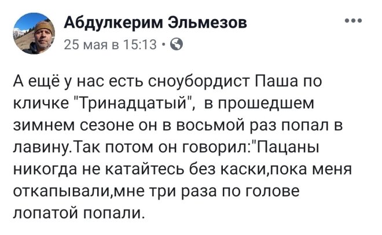Screen dimensions: 382x235
Task: Click the word "Пацаны" in the post text
Action: pyautogui.click(x=286, y=148)
